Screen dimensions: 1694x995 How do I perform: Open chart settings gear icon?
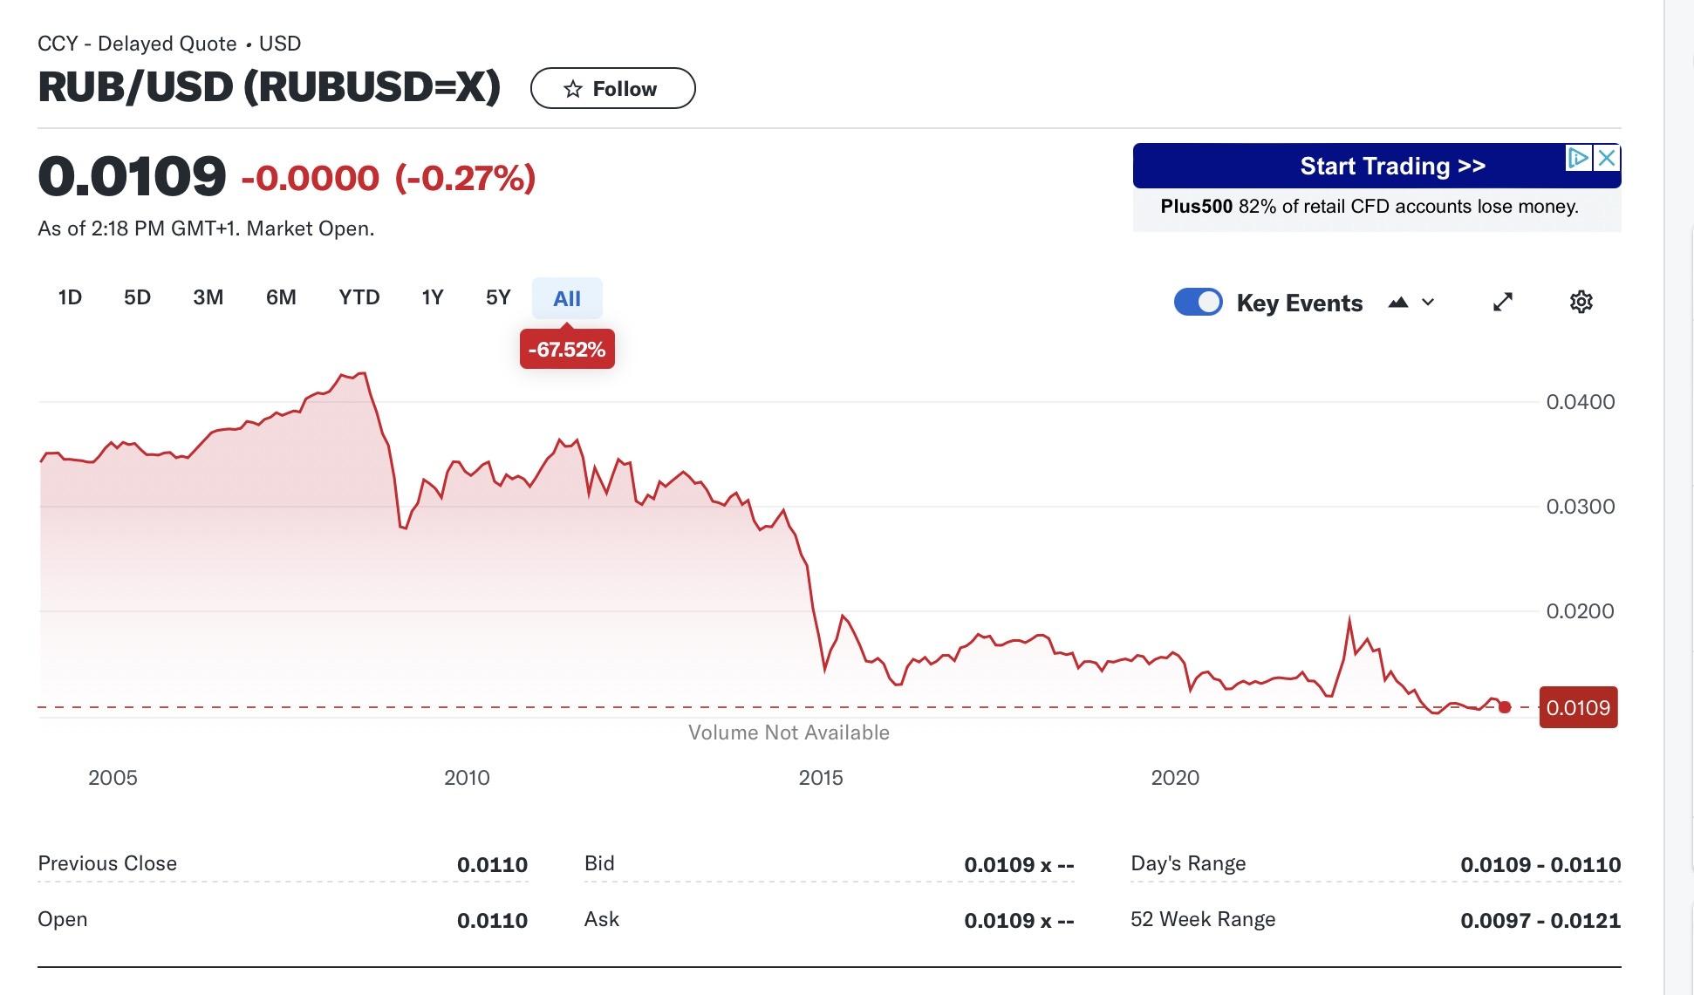tap(1581, 302)
